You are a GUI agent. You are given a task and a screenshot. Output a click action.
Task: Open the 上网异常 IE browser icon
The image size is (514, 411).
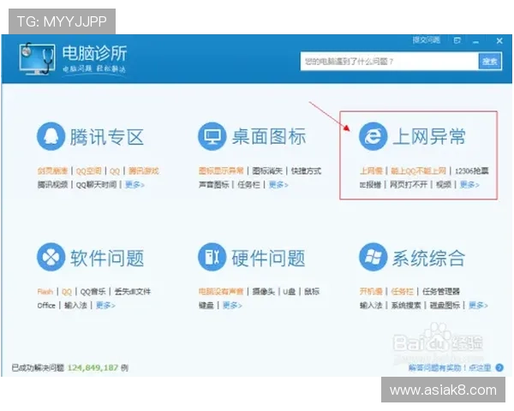pos(373,136)
